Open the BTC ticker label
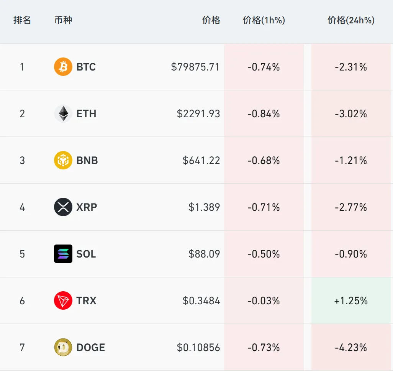 click(x=86, y=67)
